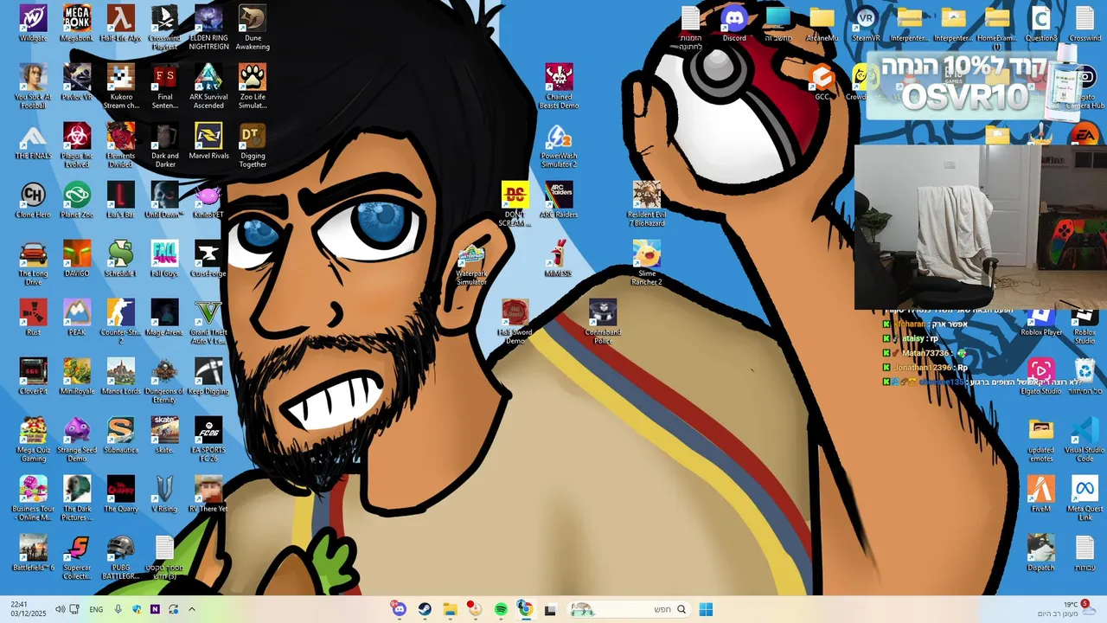Open the Wildgate desktop shortcut

click(x=33, y=24)
